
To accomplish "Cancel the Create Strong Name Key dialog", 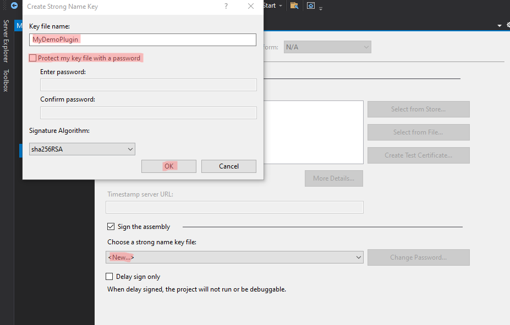I will click(x=228, y=166).
